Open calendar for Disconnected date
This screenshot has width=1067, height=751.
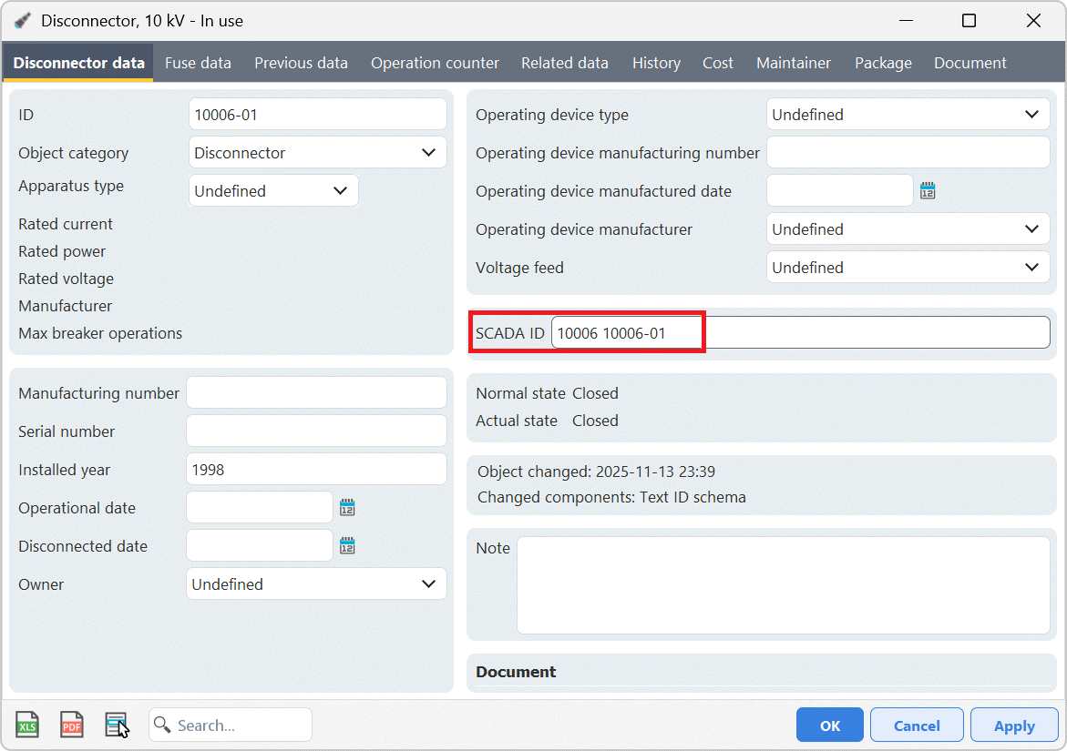[x=347, y=546]
